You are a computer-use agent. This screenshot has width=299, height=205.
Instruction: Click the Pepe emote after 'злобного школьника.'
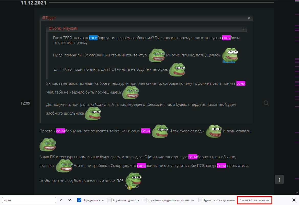[x=93, y=113]
